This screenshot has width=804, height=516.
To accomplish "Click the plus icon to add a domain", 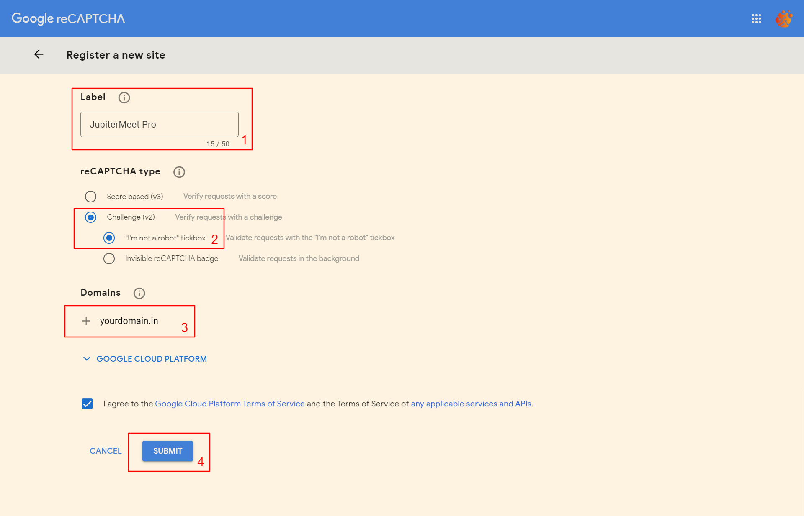I will pos(86,321).
